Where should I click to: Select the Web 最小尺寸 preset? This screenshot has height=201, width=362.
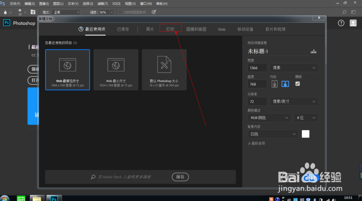(x=116, y=70)
